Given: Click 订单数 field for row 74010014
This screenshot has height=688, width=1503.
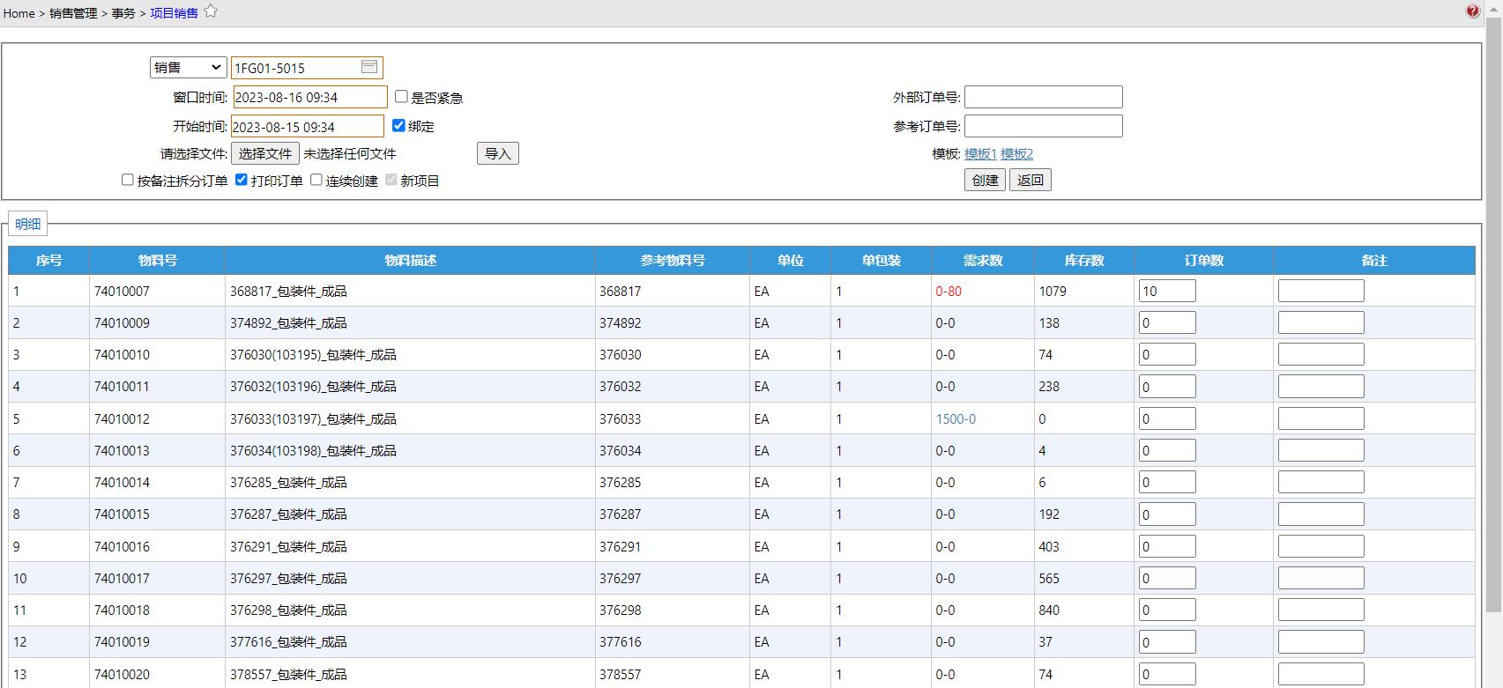Looking at the screenshot, I should coord(1167,482).
